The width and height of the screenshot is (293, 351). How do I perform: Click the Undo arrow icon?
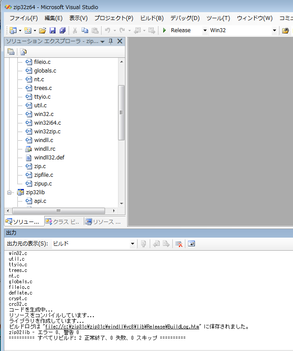(108, 30)
